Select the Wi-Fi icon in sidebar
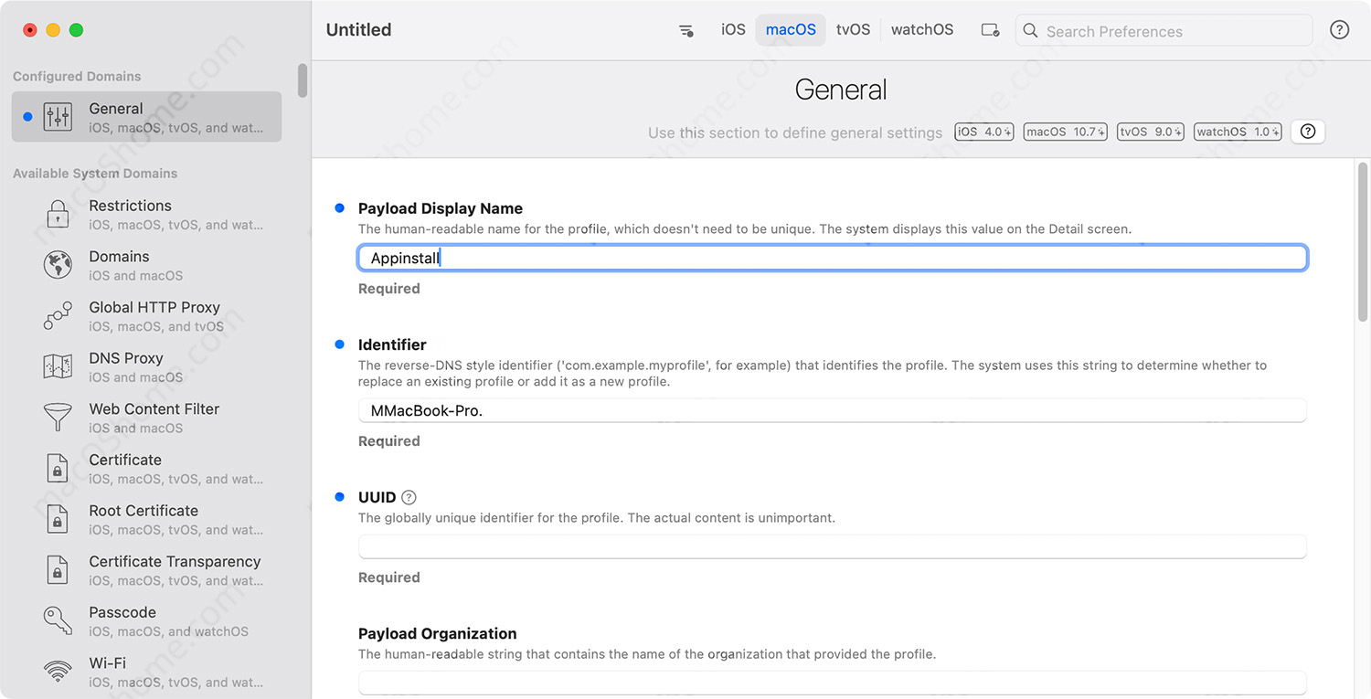Viewport: 1371px width, 699px height. point(58,672)
